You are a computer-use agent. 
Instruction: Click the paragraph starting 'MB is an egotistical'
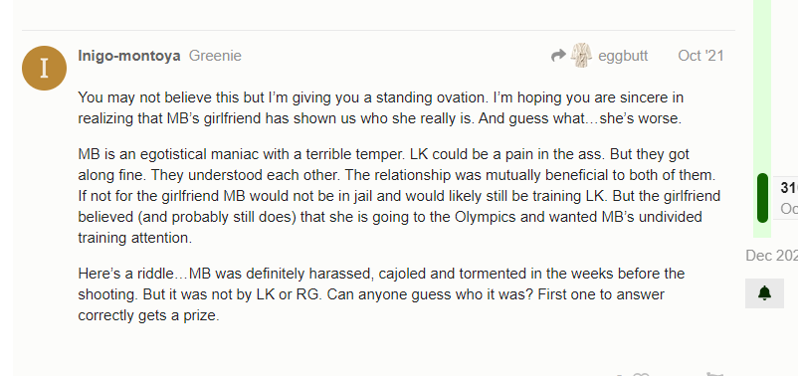[399, 196]
